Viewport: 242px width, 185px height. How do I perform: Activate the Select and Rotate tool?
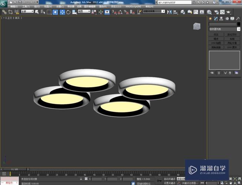coord(68,12)
